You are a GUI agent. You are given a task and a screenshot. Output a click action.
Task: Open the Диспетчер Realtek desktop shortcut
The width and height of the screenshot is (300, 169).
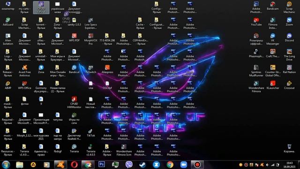(74, 134)
